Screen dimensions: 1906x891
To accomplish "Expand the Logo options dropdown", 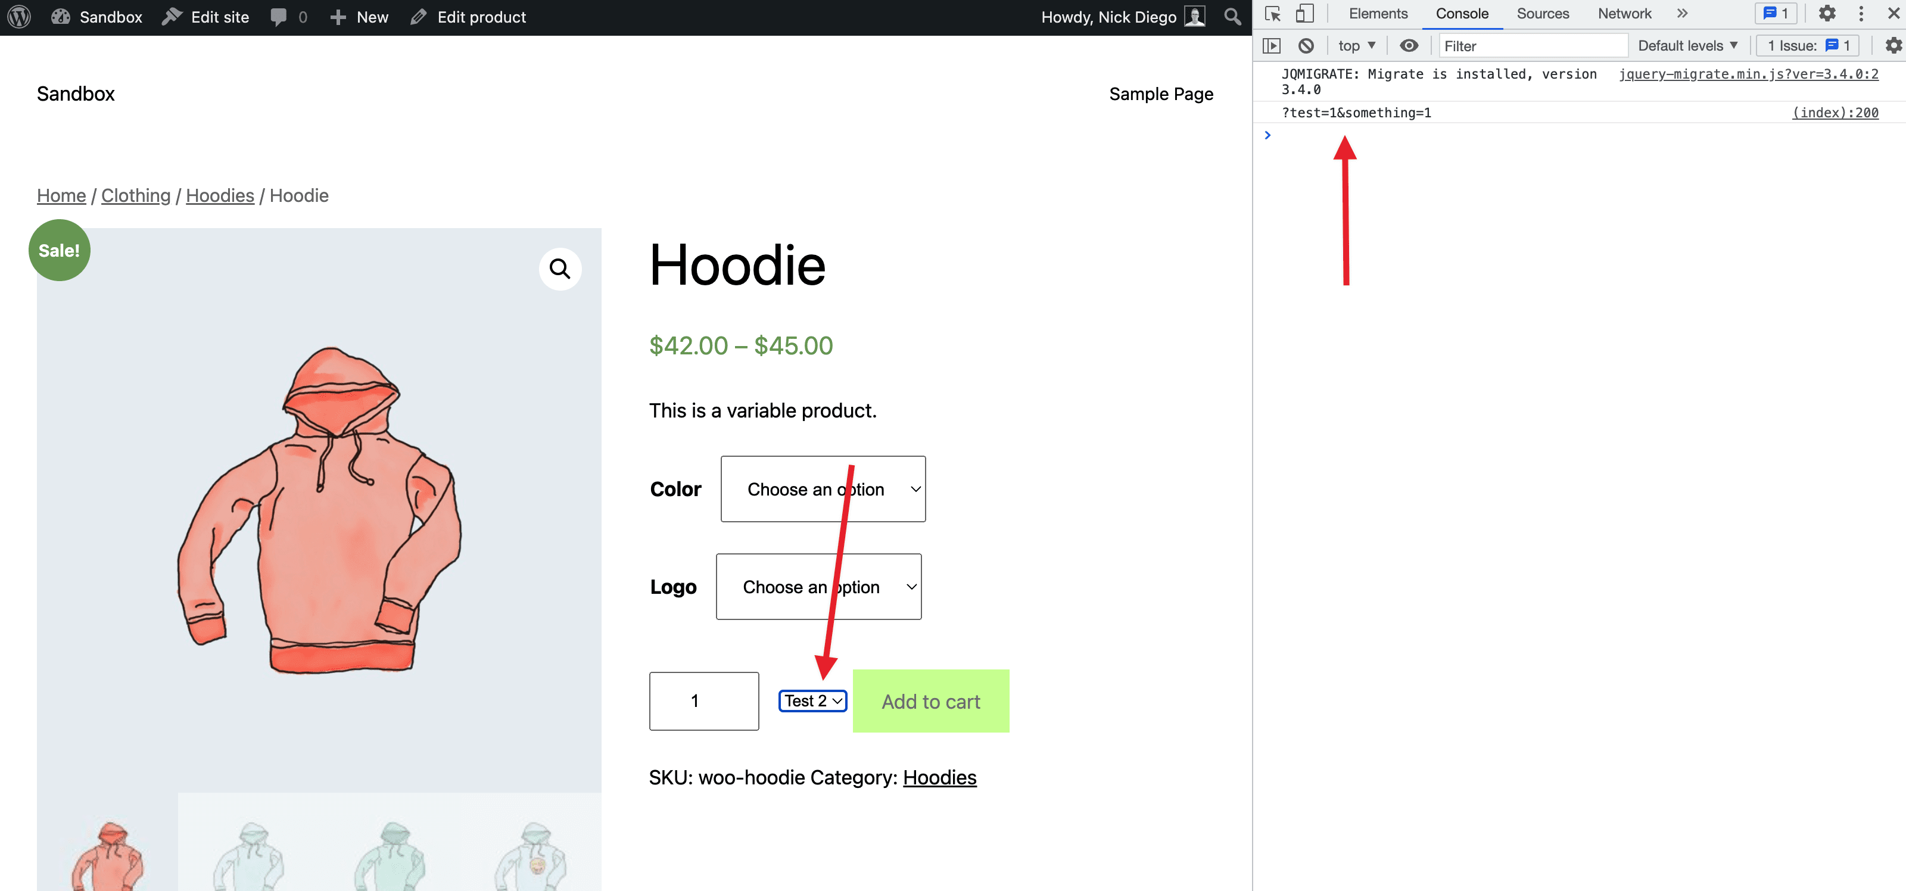I will (x=818, y=587).
